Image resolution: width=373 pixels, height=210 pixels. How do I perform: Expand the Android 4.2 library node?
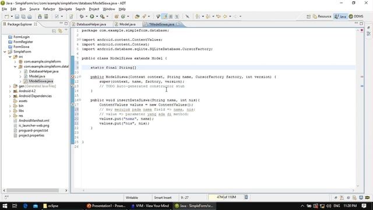(10, 91)
